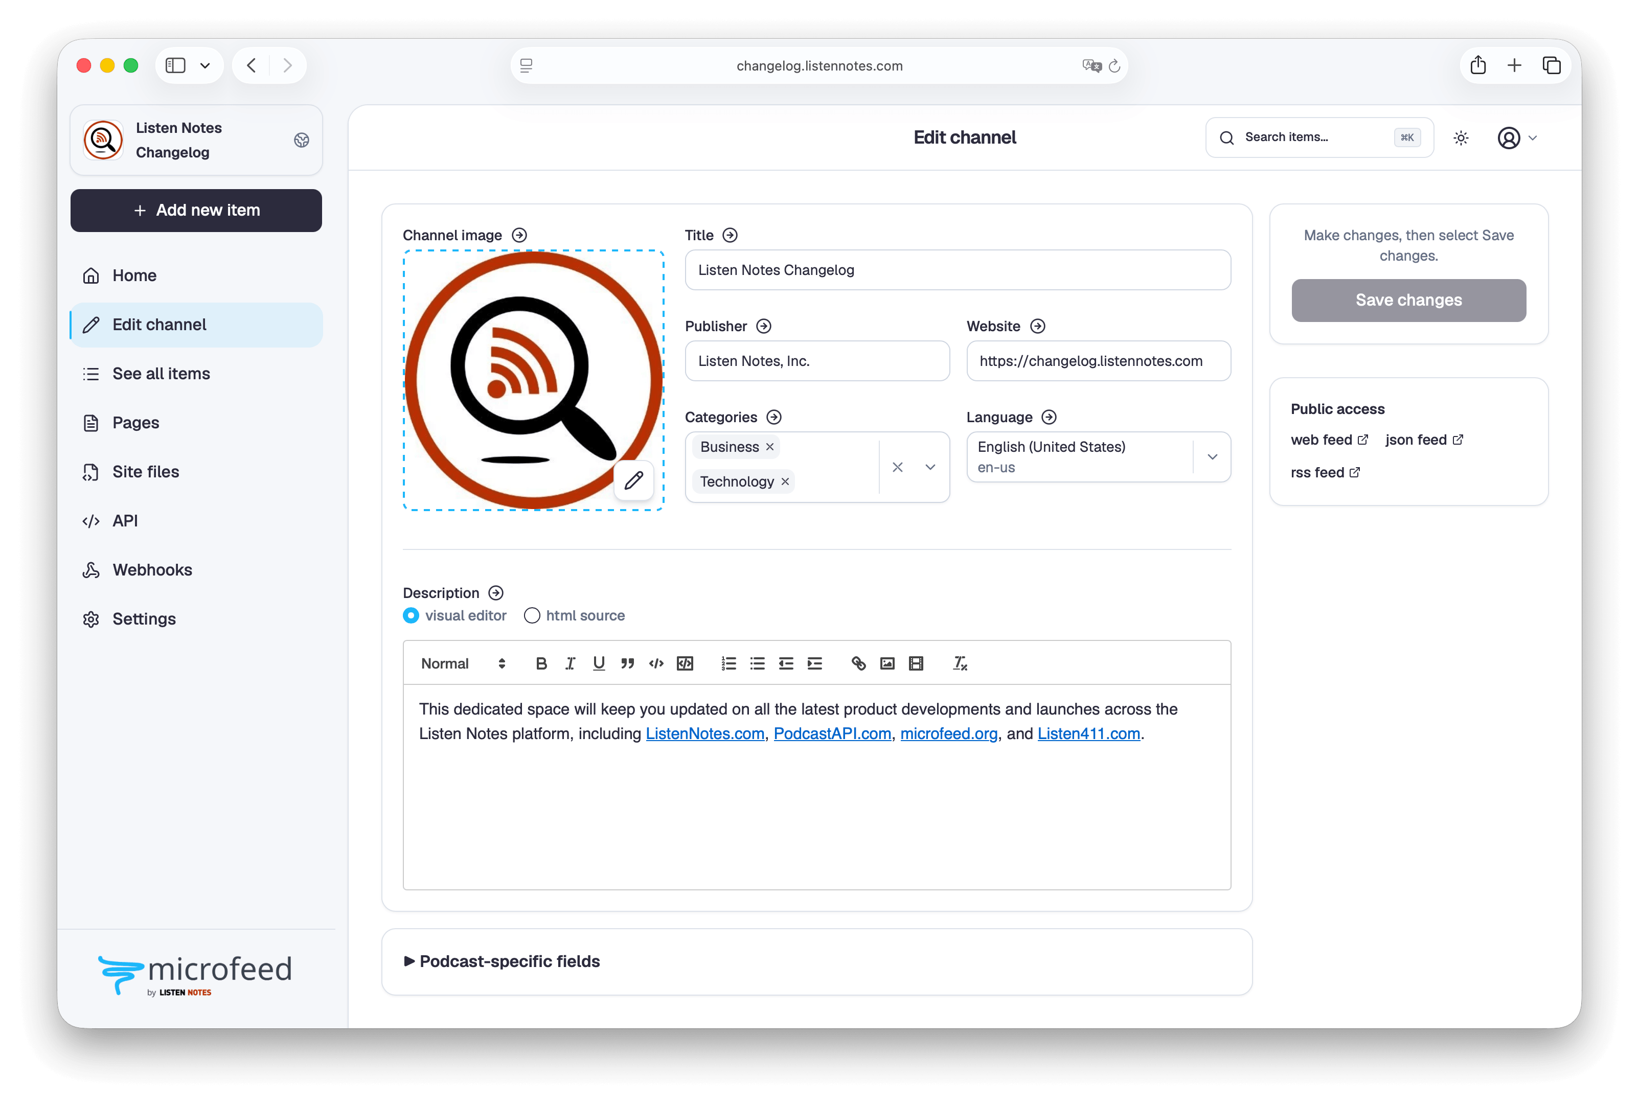Open Edit channel in the sidebar
1639x1104 pixels.
(196, 325)
